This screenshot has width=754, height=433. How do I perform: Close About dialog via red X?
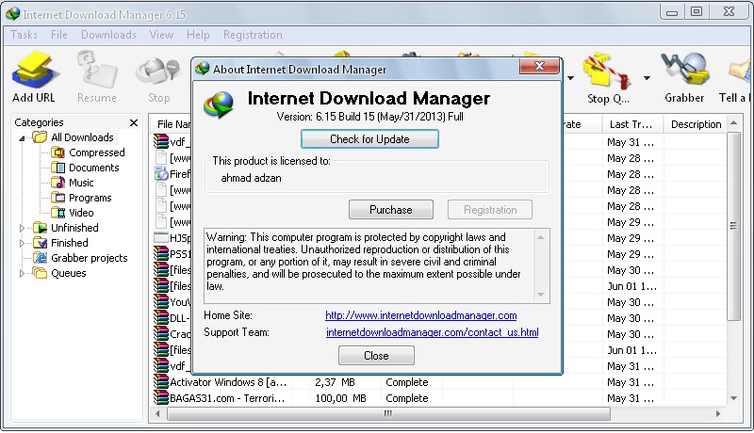pos(539,66)
